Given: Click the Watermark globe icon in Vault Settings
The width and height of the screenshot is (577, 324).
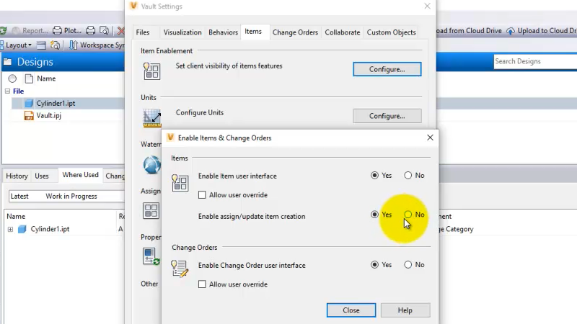Looking at the screenshot, I should [152, 165].
